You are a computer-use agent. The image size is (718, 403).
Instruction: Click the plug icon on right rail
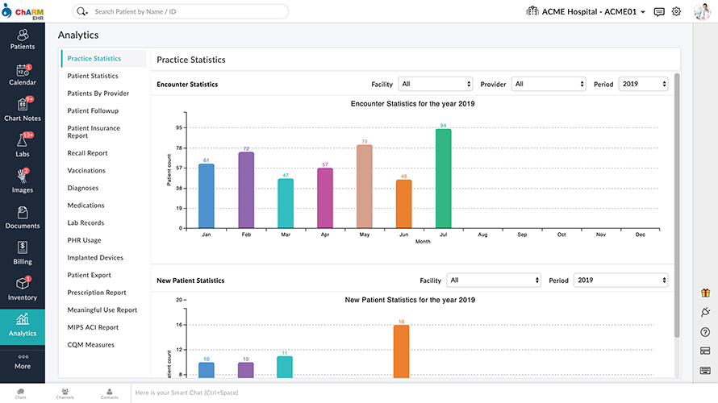[x=705, y=312]
